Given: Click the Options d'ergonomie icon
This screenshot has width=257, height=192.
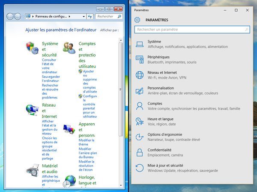Looking at the screenshot, I should point(140,137).
